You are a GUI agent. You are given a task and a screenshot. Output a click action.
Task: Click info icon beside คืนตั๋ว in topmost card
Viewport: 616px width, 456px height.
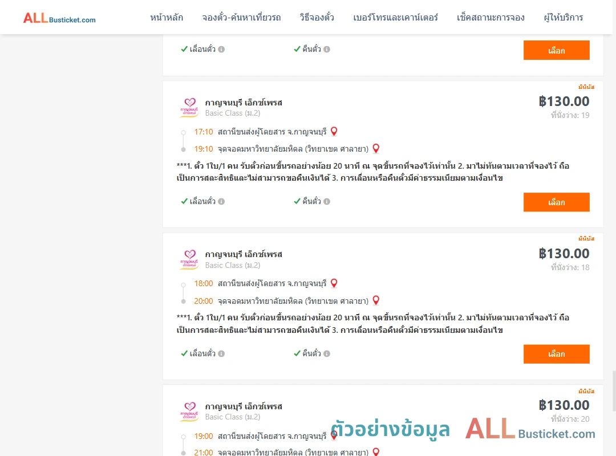(x=327, y=49)
